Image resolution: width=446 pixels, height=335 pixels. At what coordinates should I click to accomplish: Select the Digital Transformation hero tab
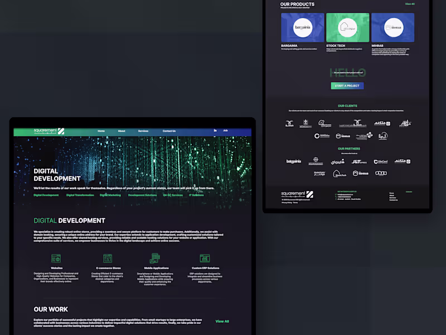(80, 195)
